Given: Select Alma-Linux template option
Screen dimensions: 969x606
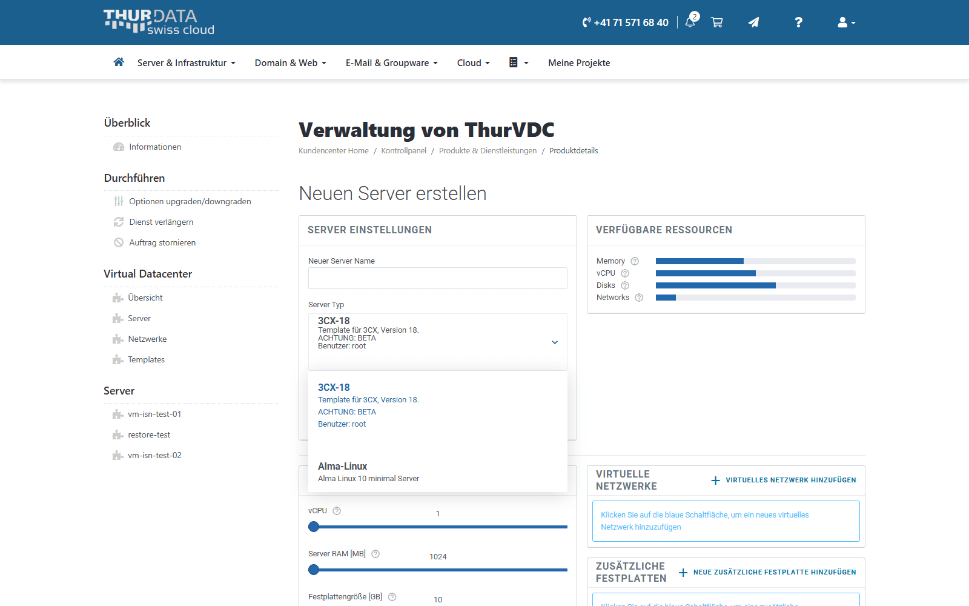Looking at the screenshot, I should pyautogui.click(x=438, y=472).
